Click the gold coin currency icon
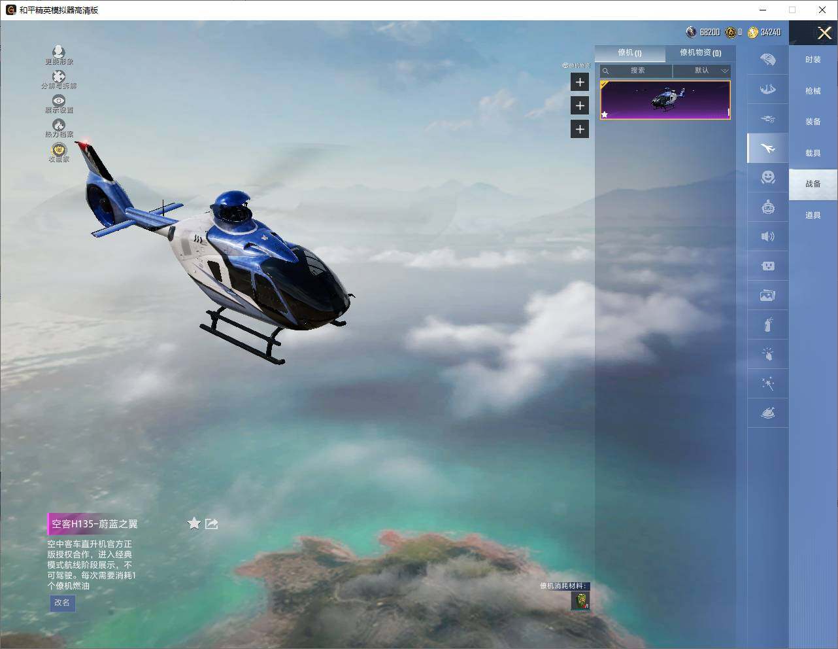838x649 pixels. pos(753,32)
